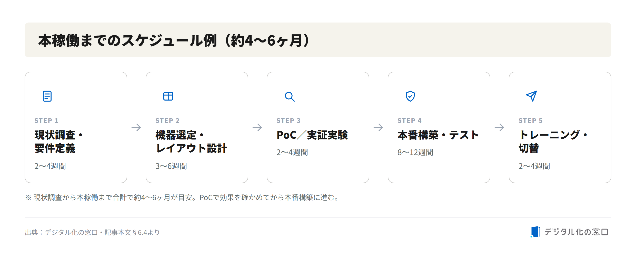636x262 pixels.
Task: Click the arrow between Step 1 and Step 2
Action: coord(136,127)
